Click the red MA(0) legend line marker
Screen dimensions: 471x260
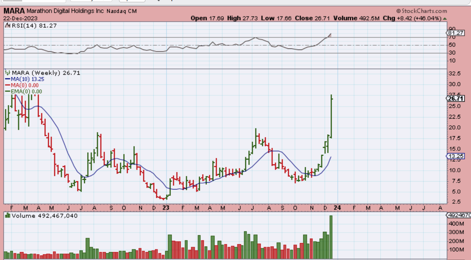pyautogui.click(x=8, y=85)
